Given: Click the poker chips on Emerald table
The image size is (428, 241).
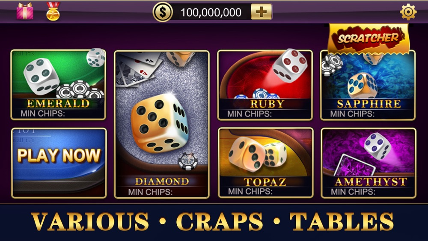Looking at the screenshot, I should pyautogui.click(x=80, y=89).
